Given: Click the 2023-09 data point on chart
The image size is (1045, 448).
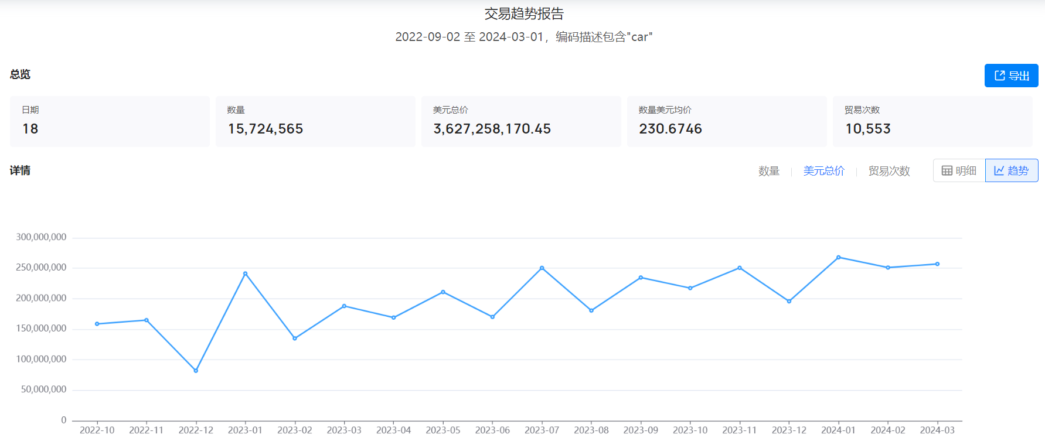Looking at the screenshot, I should 641,278.
